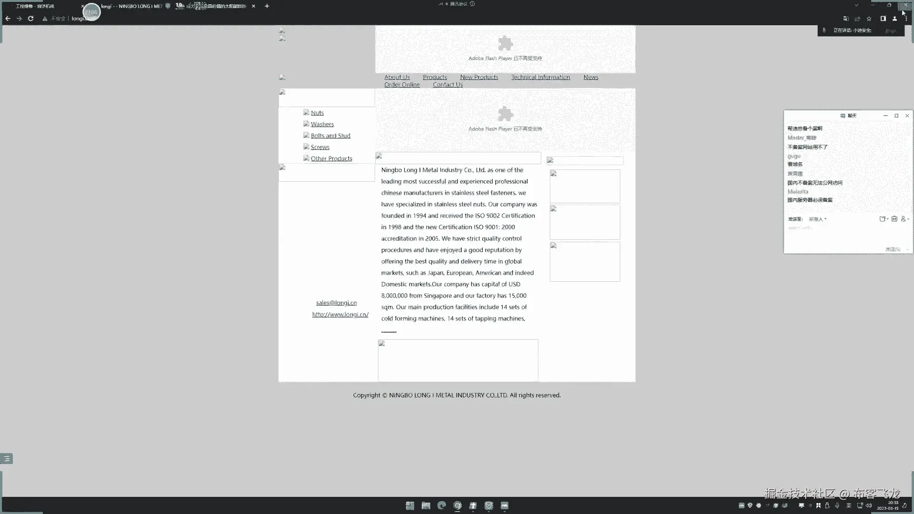Click the browser back arrow
914x514 pixels.
8,19
